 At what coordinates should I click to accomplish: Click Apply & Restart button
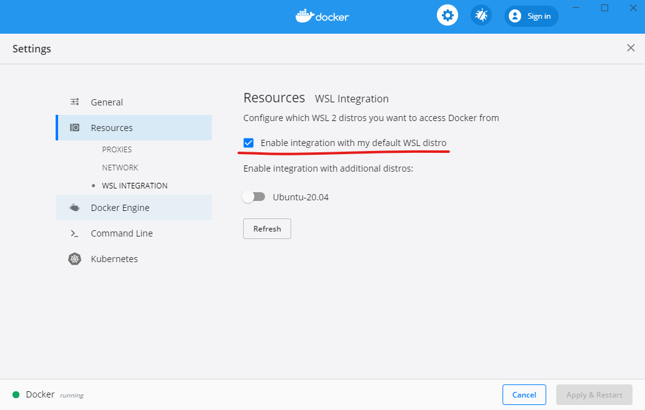pos(594,395)
